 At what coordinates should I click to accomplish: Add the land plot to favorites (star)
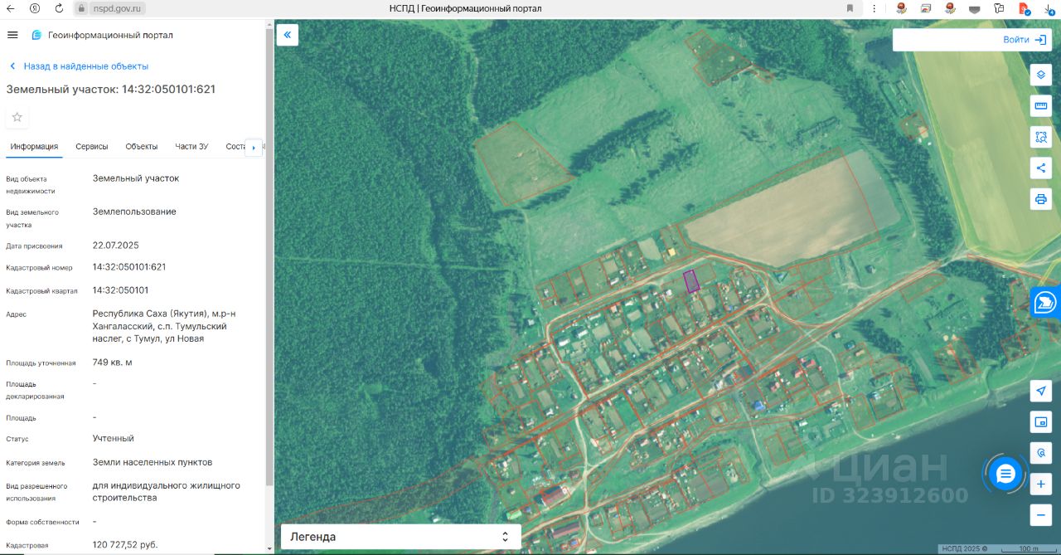click(x=17, y=118)
